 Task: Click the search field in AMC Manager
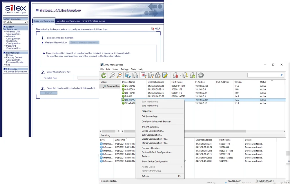[x=263, y=75]
